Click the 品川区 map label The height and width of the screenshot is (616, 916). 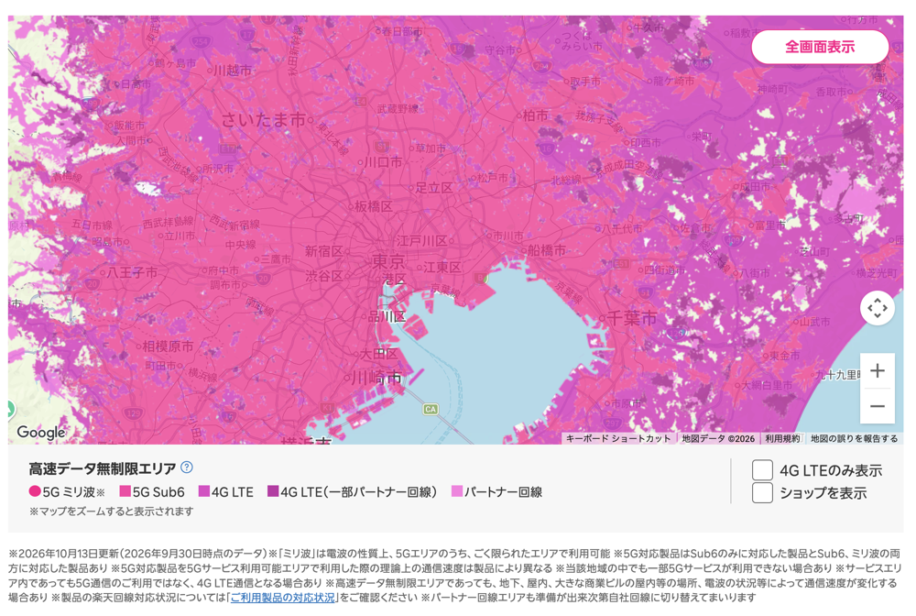point(387,317)
